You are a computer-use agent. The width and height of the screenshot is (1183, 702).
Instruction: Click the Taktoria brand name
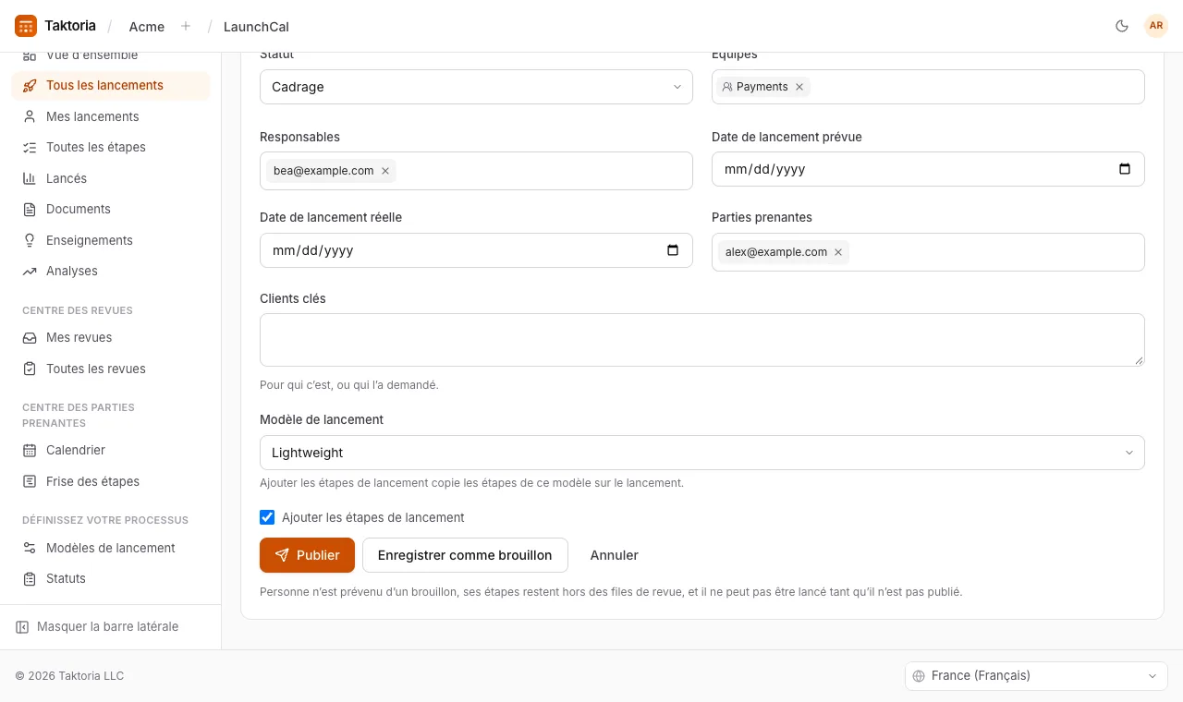(70, 26)
